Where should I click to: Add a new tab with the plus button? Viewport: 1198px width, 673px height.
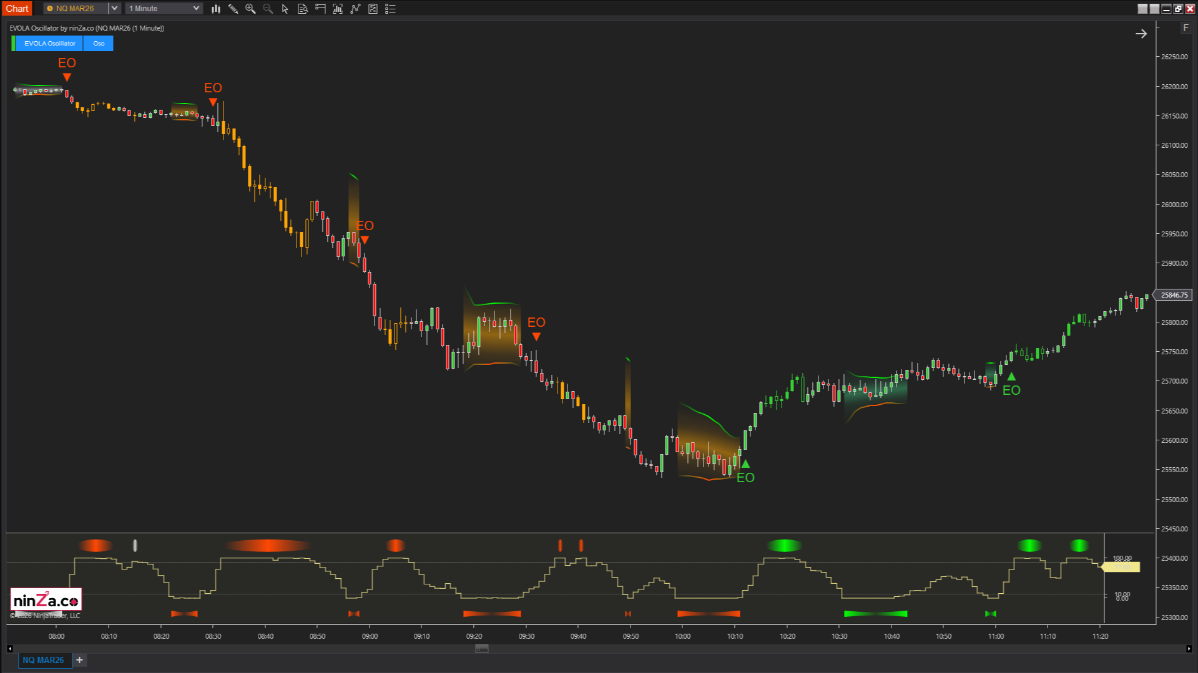pyautogui.click(x=79, y=660)
